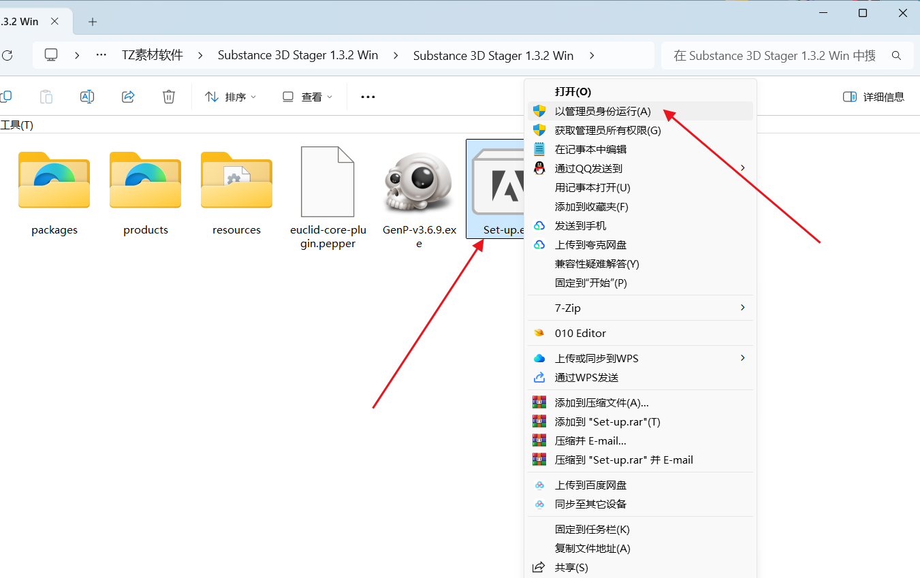Choose 在记事本中编辑 from the context menu
The height and width of the screenshot is (578, 920).
click(x=640, y=149)
